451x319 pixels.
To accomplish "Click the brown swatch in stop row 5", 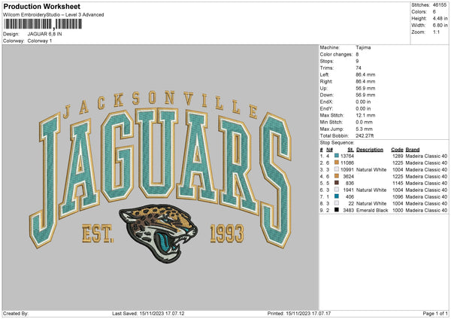I will coord(337,183).
